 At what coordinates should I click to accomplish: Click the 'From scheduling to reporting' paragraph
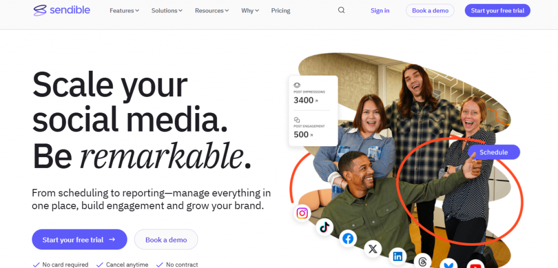[151, 200]
